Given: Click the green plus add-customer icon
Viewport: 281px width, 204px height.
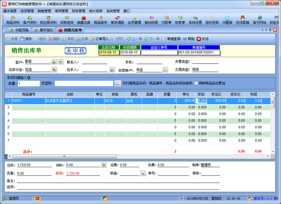Looking at the screenshot, I should (x=61, y=62).
